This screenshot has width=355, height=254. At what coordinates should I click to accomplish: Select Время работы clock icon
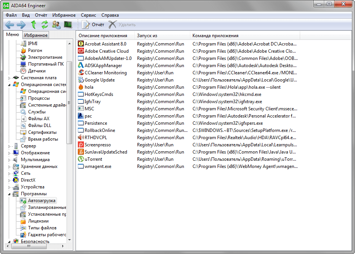[23, 139]
